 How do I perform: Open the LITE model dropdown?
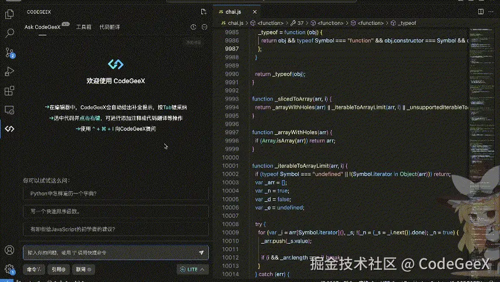tap(192, 270)
